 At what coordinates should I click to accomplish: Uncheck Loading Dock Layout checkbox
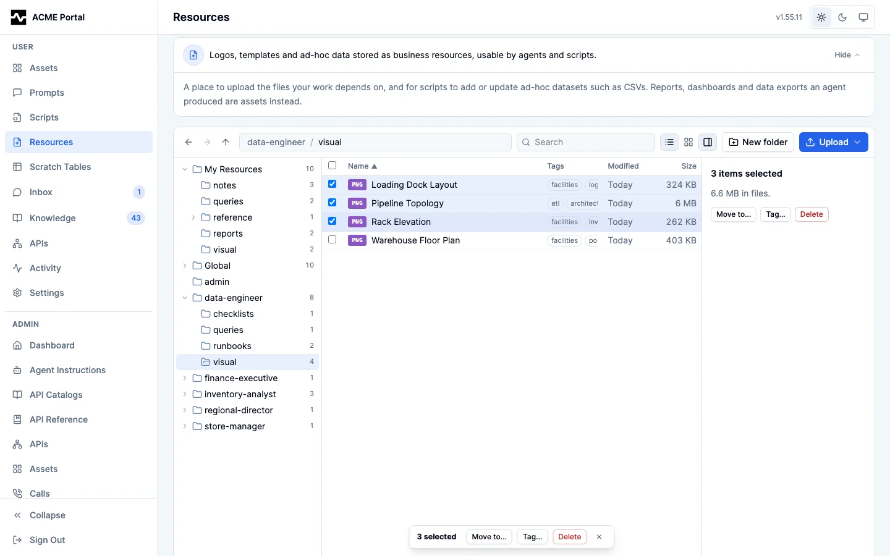(x=333, y=184)
